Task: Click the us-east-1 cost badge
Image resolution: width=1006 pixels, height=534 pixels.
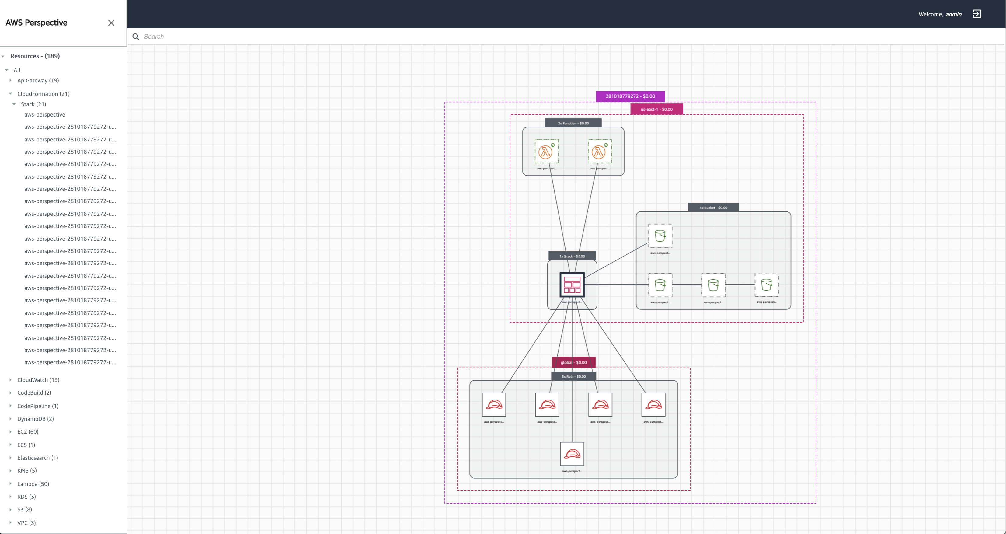Action: (656, 109)
